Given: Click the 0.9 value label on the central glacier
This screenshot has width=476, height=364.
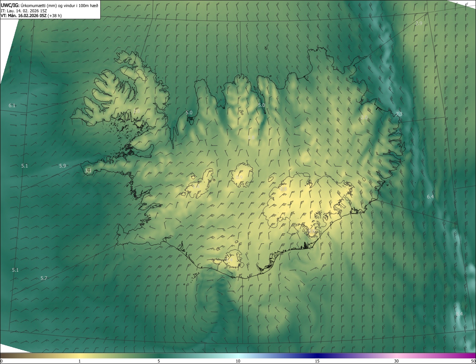Looking at the screenshot, I should 239,178.
